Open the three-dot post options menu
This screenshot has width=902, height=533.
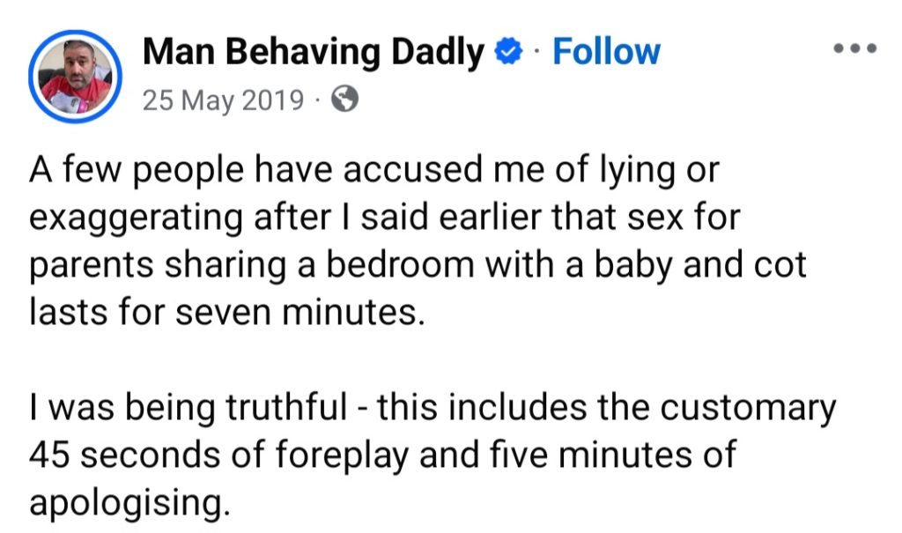point(854,49)
